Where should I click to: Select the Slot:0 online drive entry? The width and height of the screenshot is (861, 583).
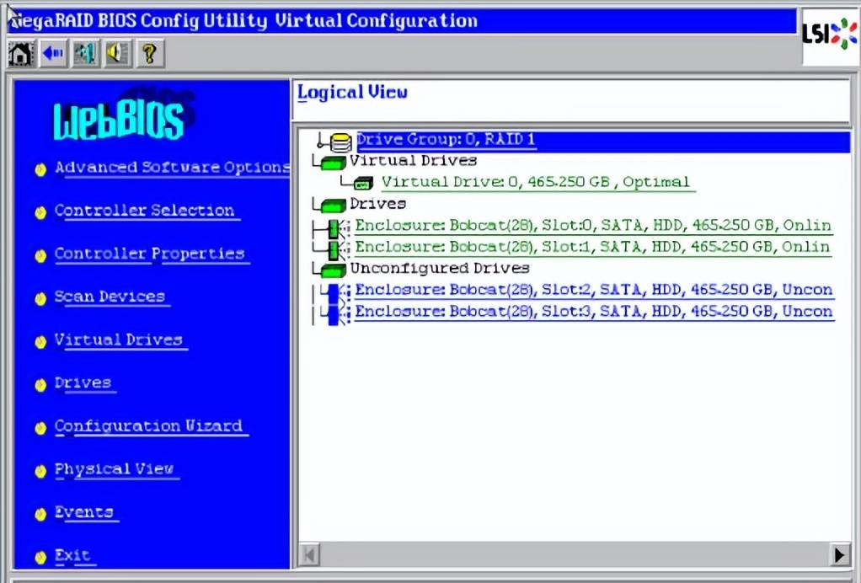tap(593, 226)
